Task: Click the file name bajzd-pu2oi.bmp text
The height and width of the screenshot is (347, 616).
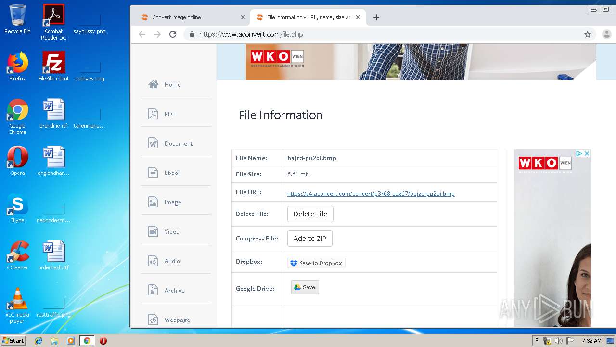Action: tap(312, 158)
